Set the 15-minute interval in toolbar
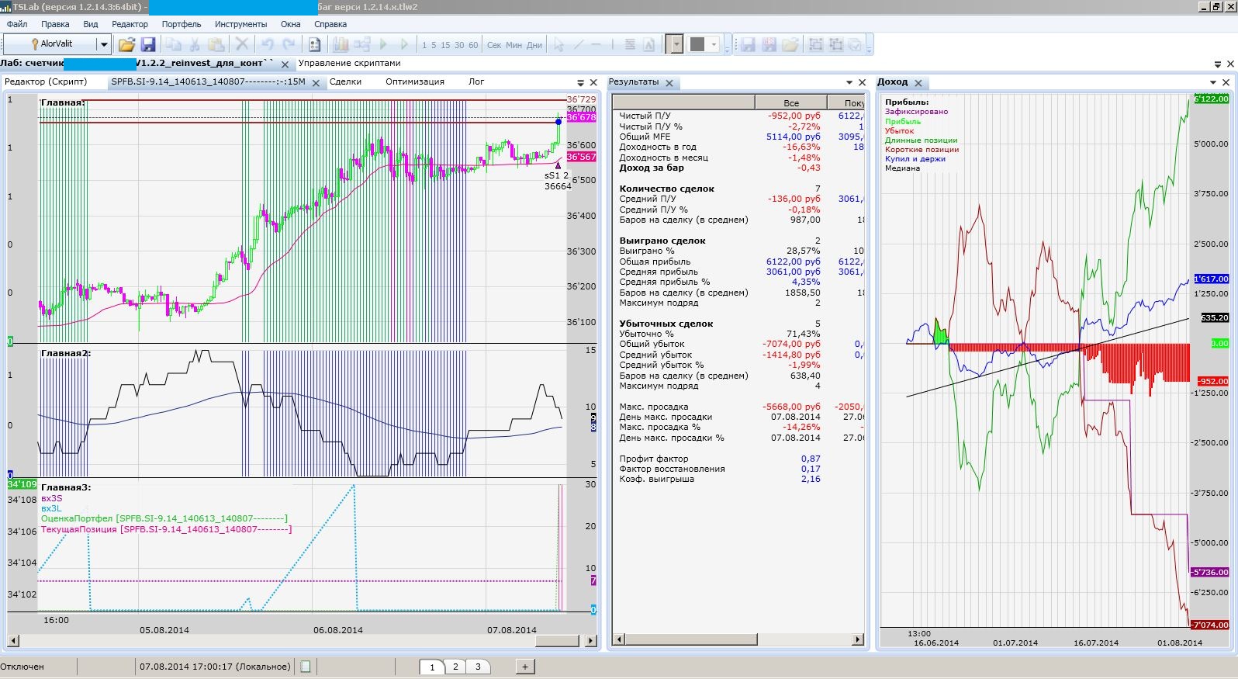 [445, 45]
